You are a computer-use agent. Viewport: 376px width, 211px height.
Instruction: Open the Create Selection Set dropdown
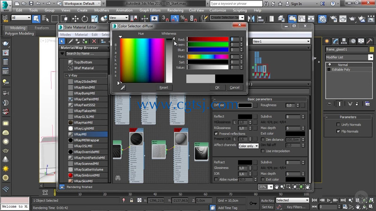coord(227,17)
